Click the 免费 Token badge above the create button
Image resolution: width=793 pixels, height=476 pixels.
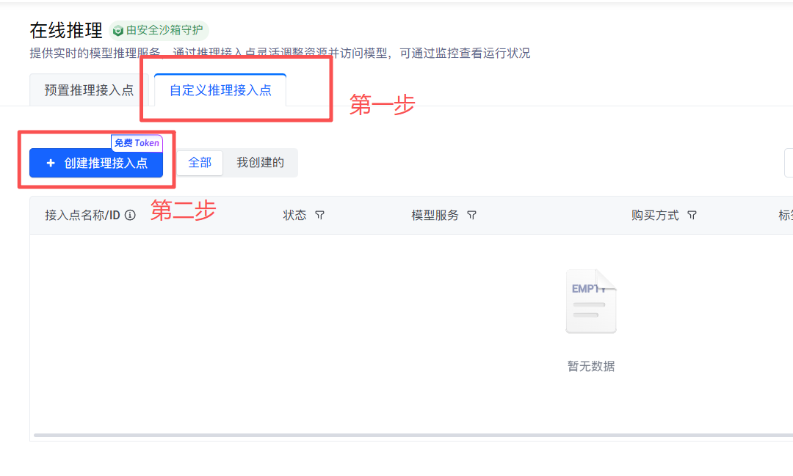click(x=137, y=143)
